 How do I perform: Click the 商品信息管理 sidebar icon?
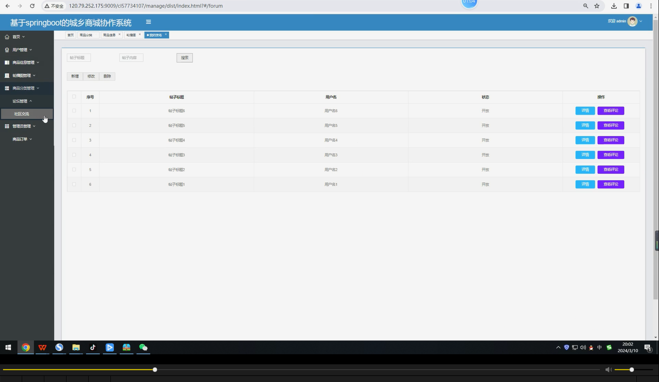(7, 63)
